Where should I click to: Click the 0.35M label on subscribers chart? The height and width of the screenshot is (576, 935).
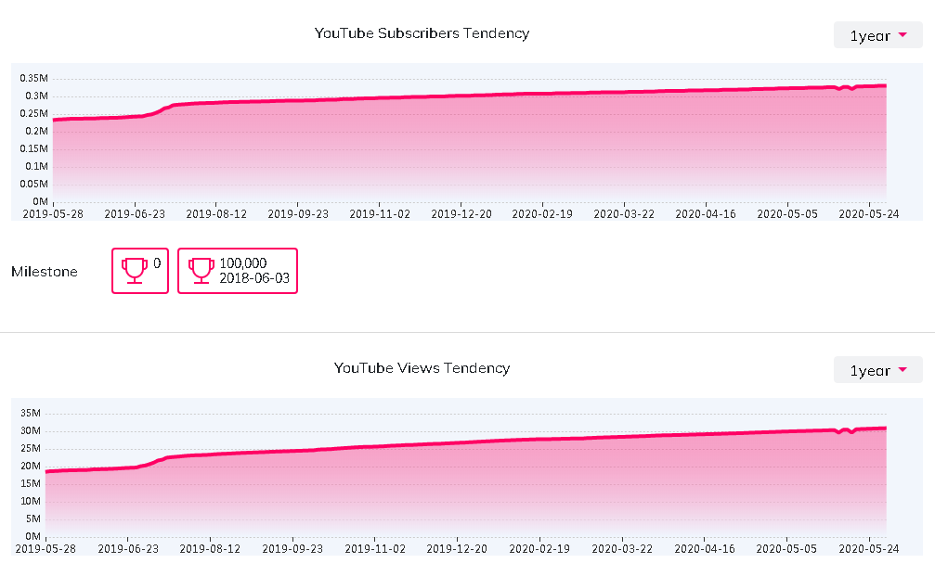[34, 79]
